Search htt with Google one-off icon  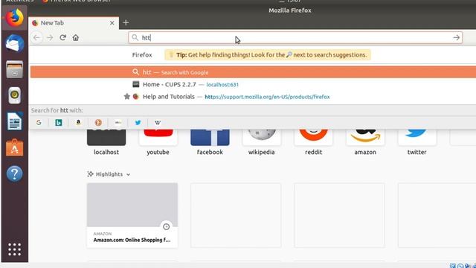pyautogui.click(x=39, y=122)
